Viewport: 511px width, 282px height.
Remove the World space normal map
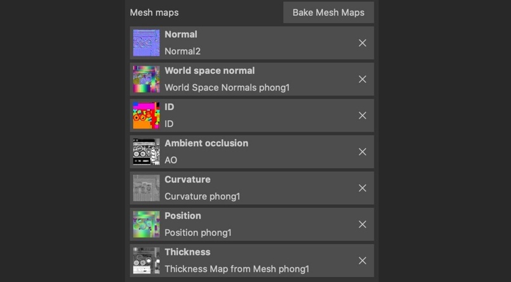click(x=362, y=79)
